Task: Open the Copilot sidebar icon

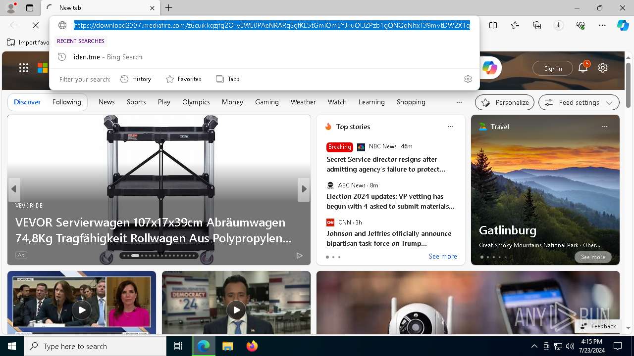Action: click(623, 25)
